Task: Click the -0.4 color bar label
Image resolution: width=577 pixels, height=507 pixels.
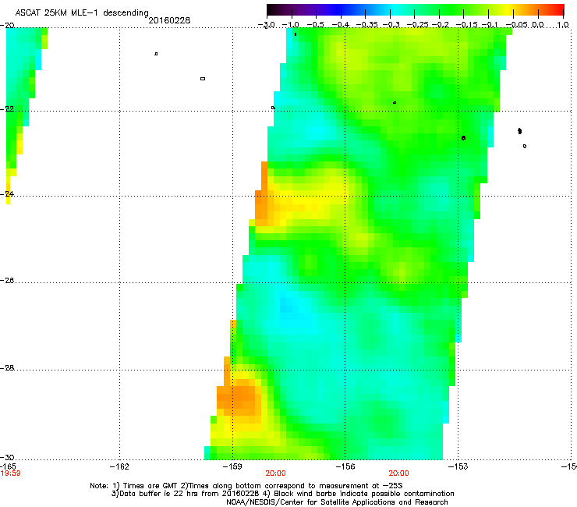Action: click(x=341, y=25)
